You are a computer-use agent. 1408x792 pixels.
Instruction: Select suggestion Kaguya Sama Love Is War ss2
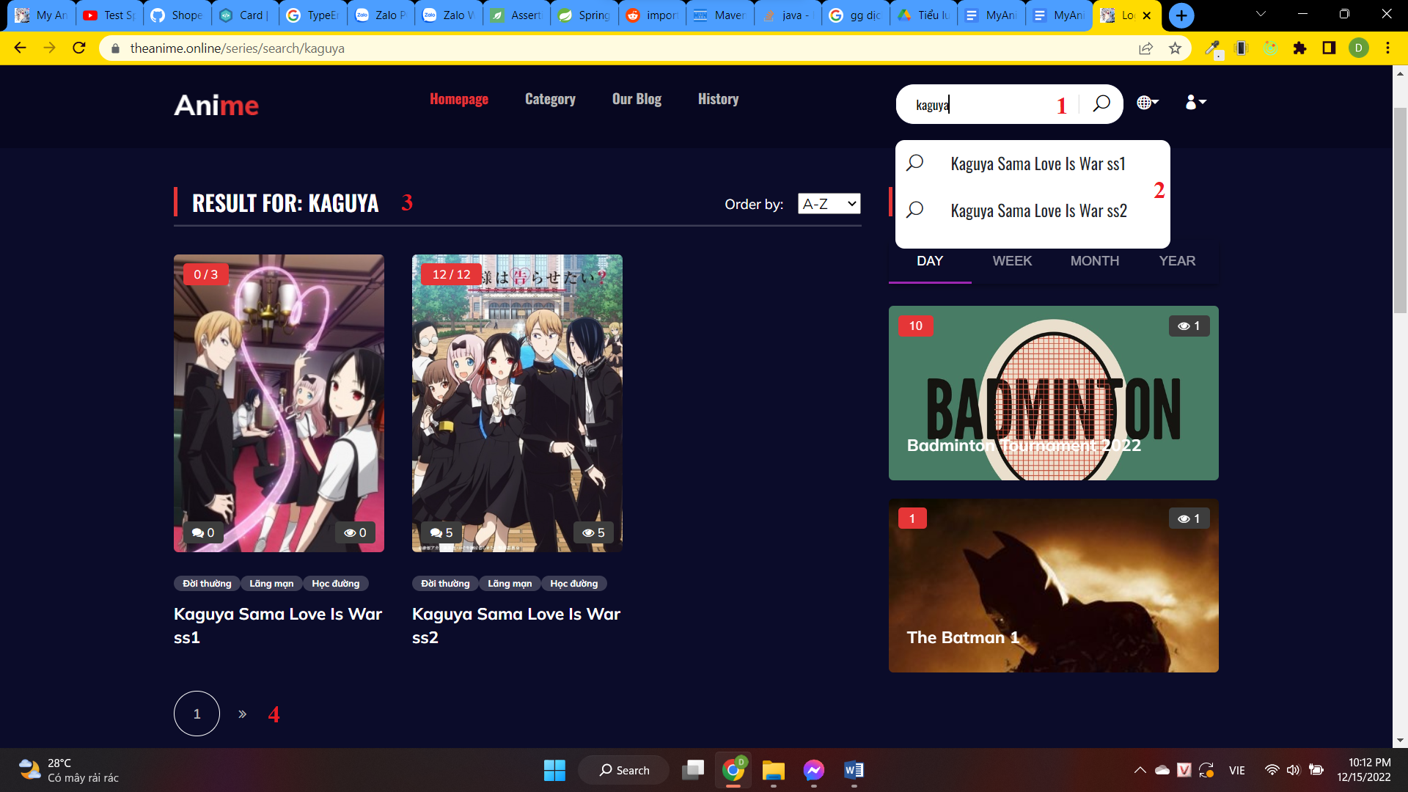(x=1033, y=210)
